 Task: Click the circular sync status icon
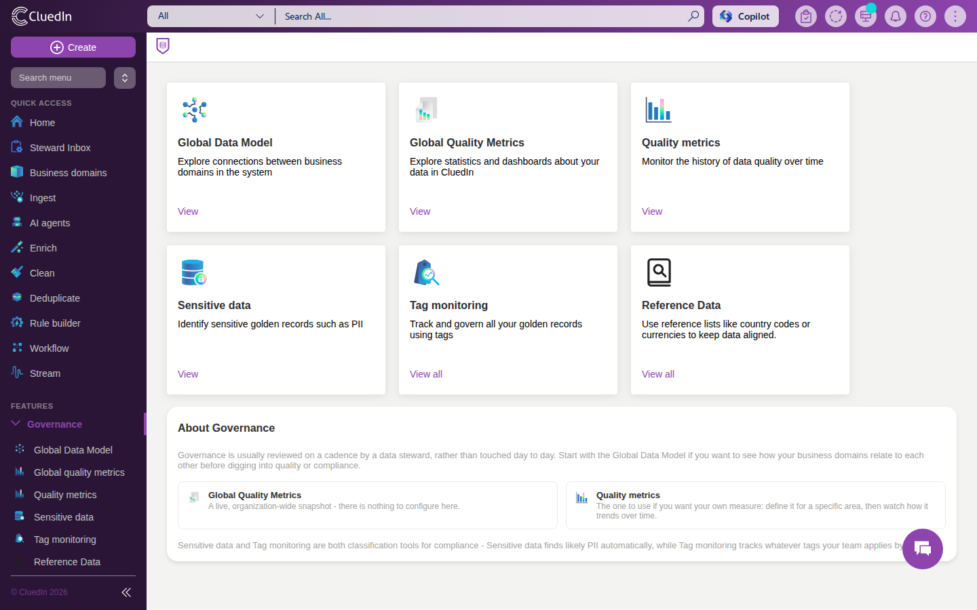coord(836,16)
